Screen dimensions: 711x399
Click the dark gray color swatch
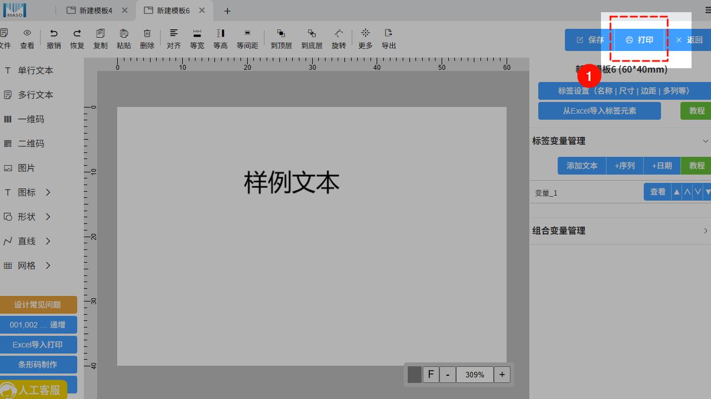point(414,375)
